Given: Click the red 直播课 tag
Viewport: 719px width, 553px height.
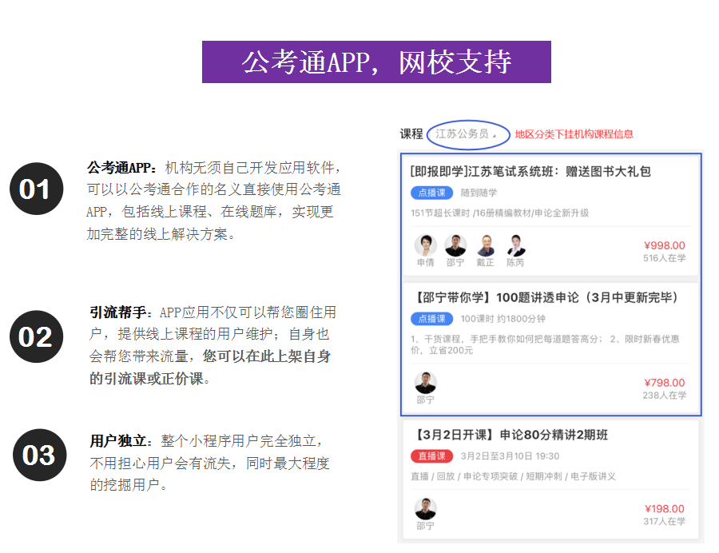Looking at the screenshot, I should tap(431, 456).
